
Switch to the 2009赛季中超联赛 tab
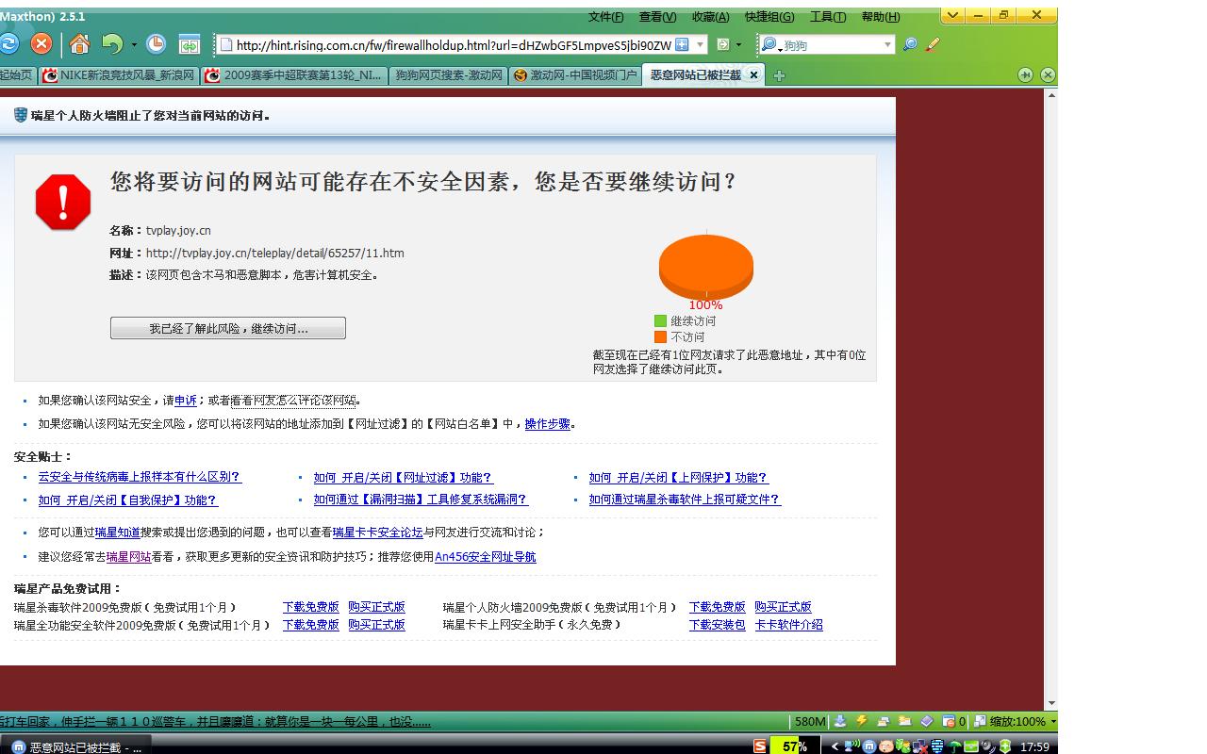pos(293,75)
